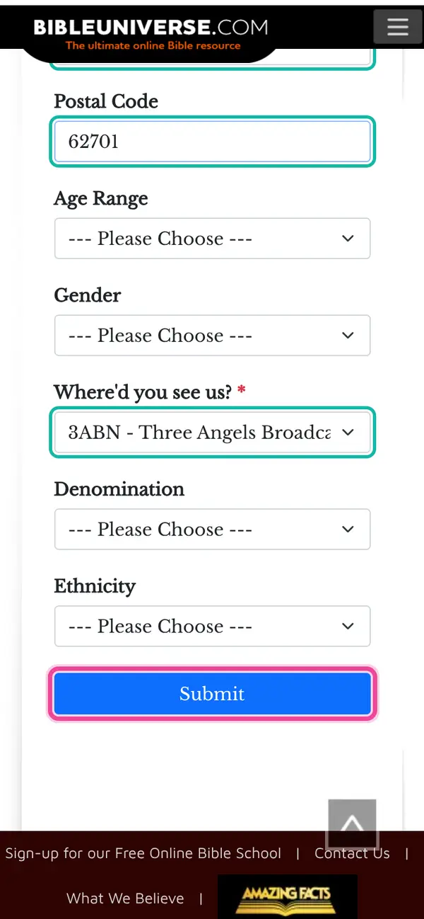Viewport: 424px width, 919px height.
Task: Visit the What We Believe page
Action: pyautogui.click(x=125, y=898)
